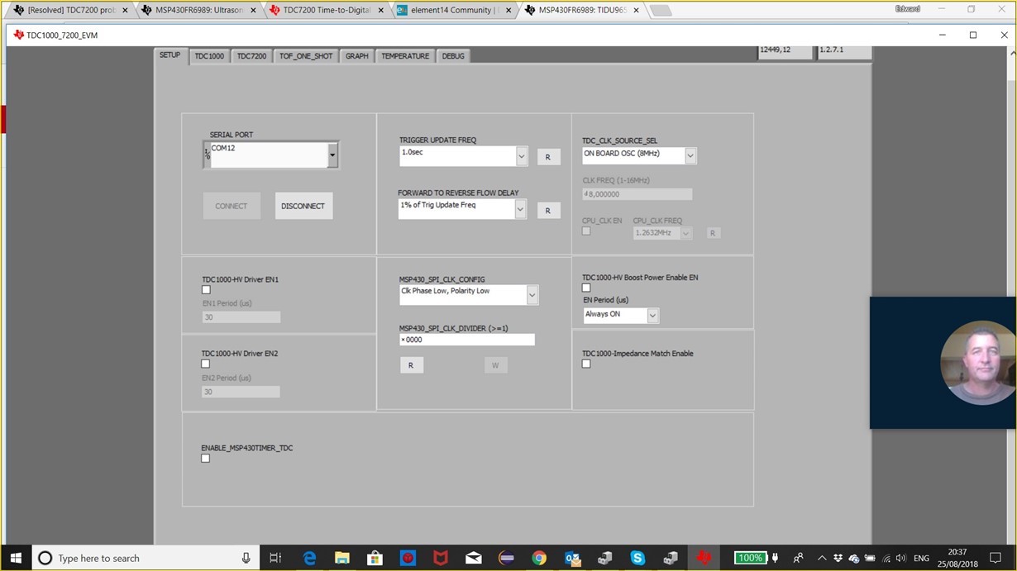Close the element14 Community browser tab
Image resolution: width=1017 pixels, height=571 pixels.
[508, 11]
